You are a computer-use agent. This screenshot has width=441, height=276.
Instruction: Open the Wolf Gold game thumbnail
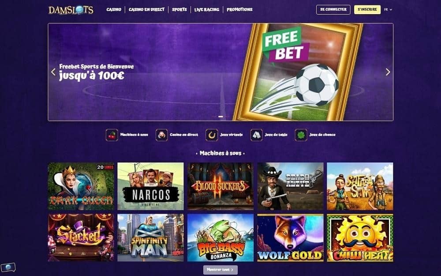290,238
